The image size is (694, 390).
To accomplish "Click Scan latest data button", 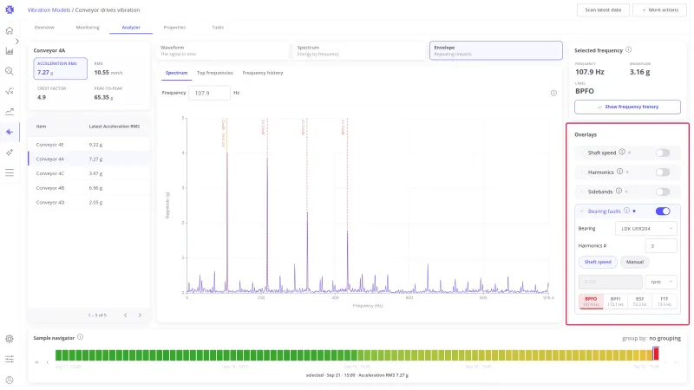I will (x=603, y=10).
